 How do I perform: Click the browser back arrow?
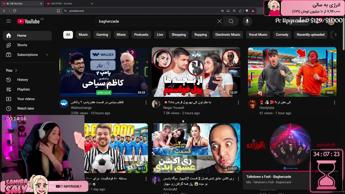(4, 11)
